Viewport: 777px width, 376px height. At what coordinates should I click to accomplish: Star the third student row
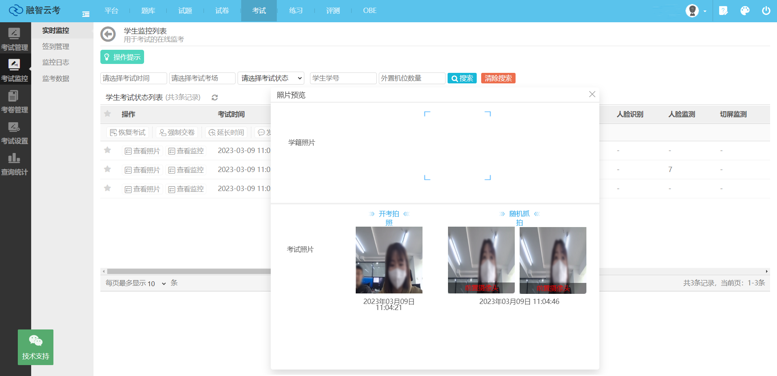click(x=107, y=188)
